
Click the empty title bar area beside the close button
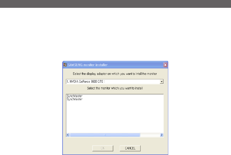(136, 65)
